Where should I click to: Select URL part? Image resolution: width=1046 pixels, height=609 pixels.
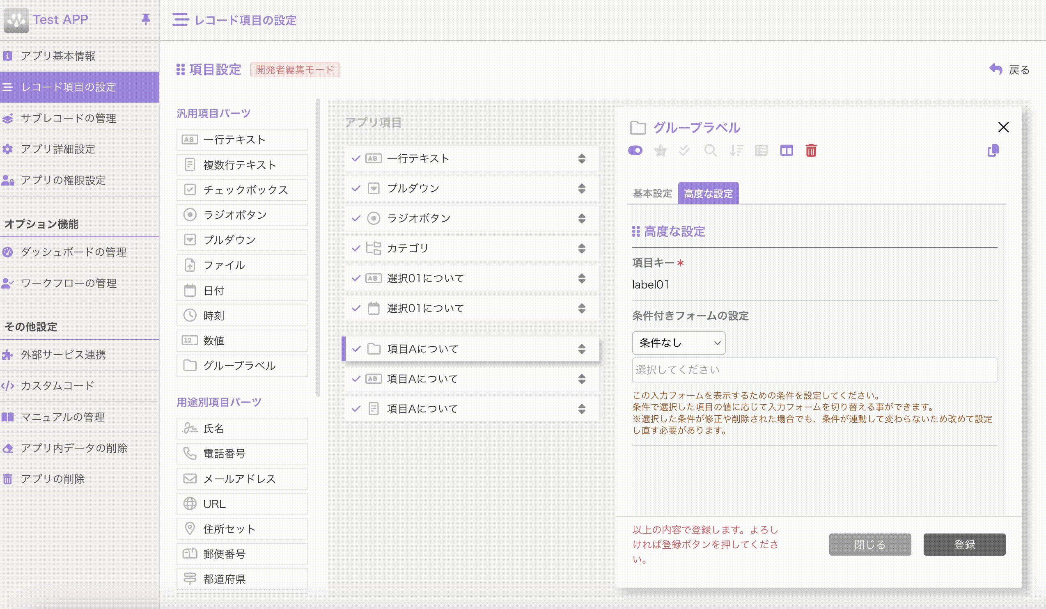(x=242, y=504)
